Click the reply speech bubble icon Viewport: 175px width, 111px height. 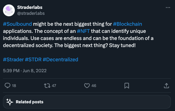point(7,86)
